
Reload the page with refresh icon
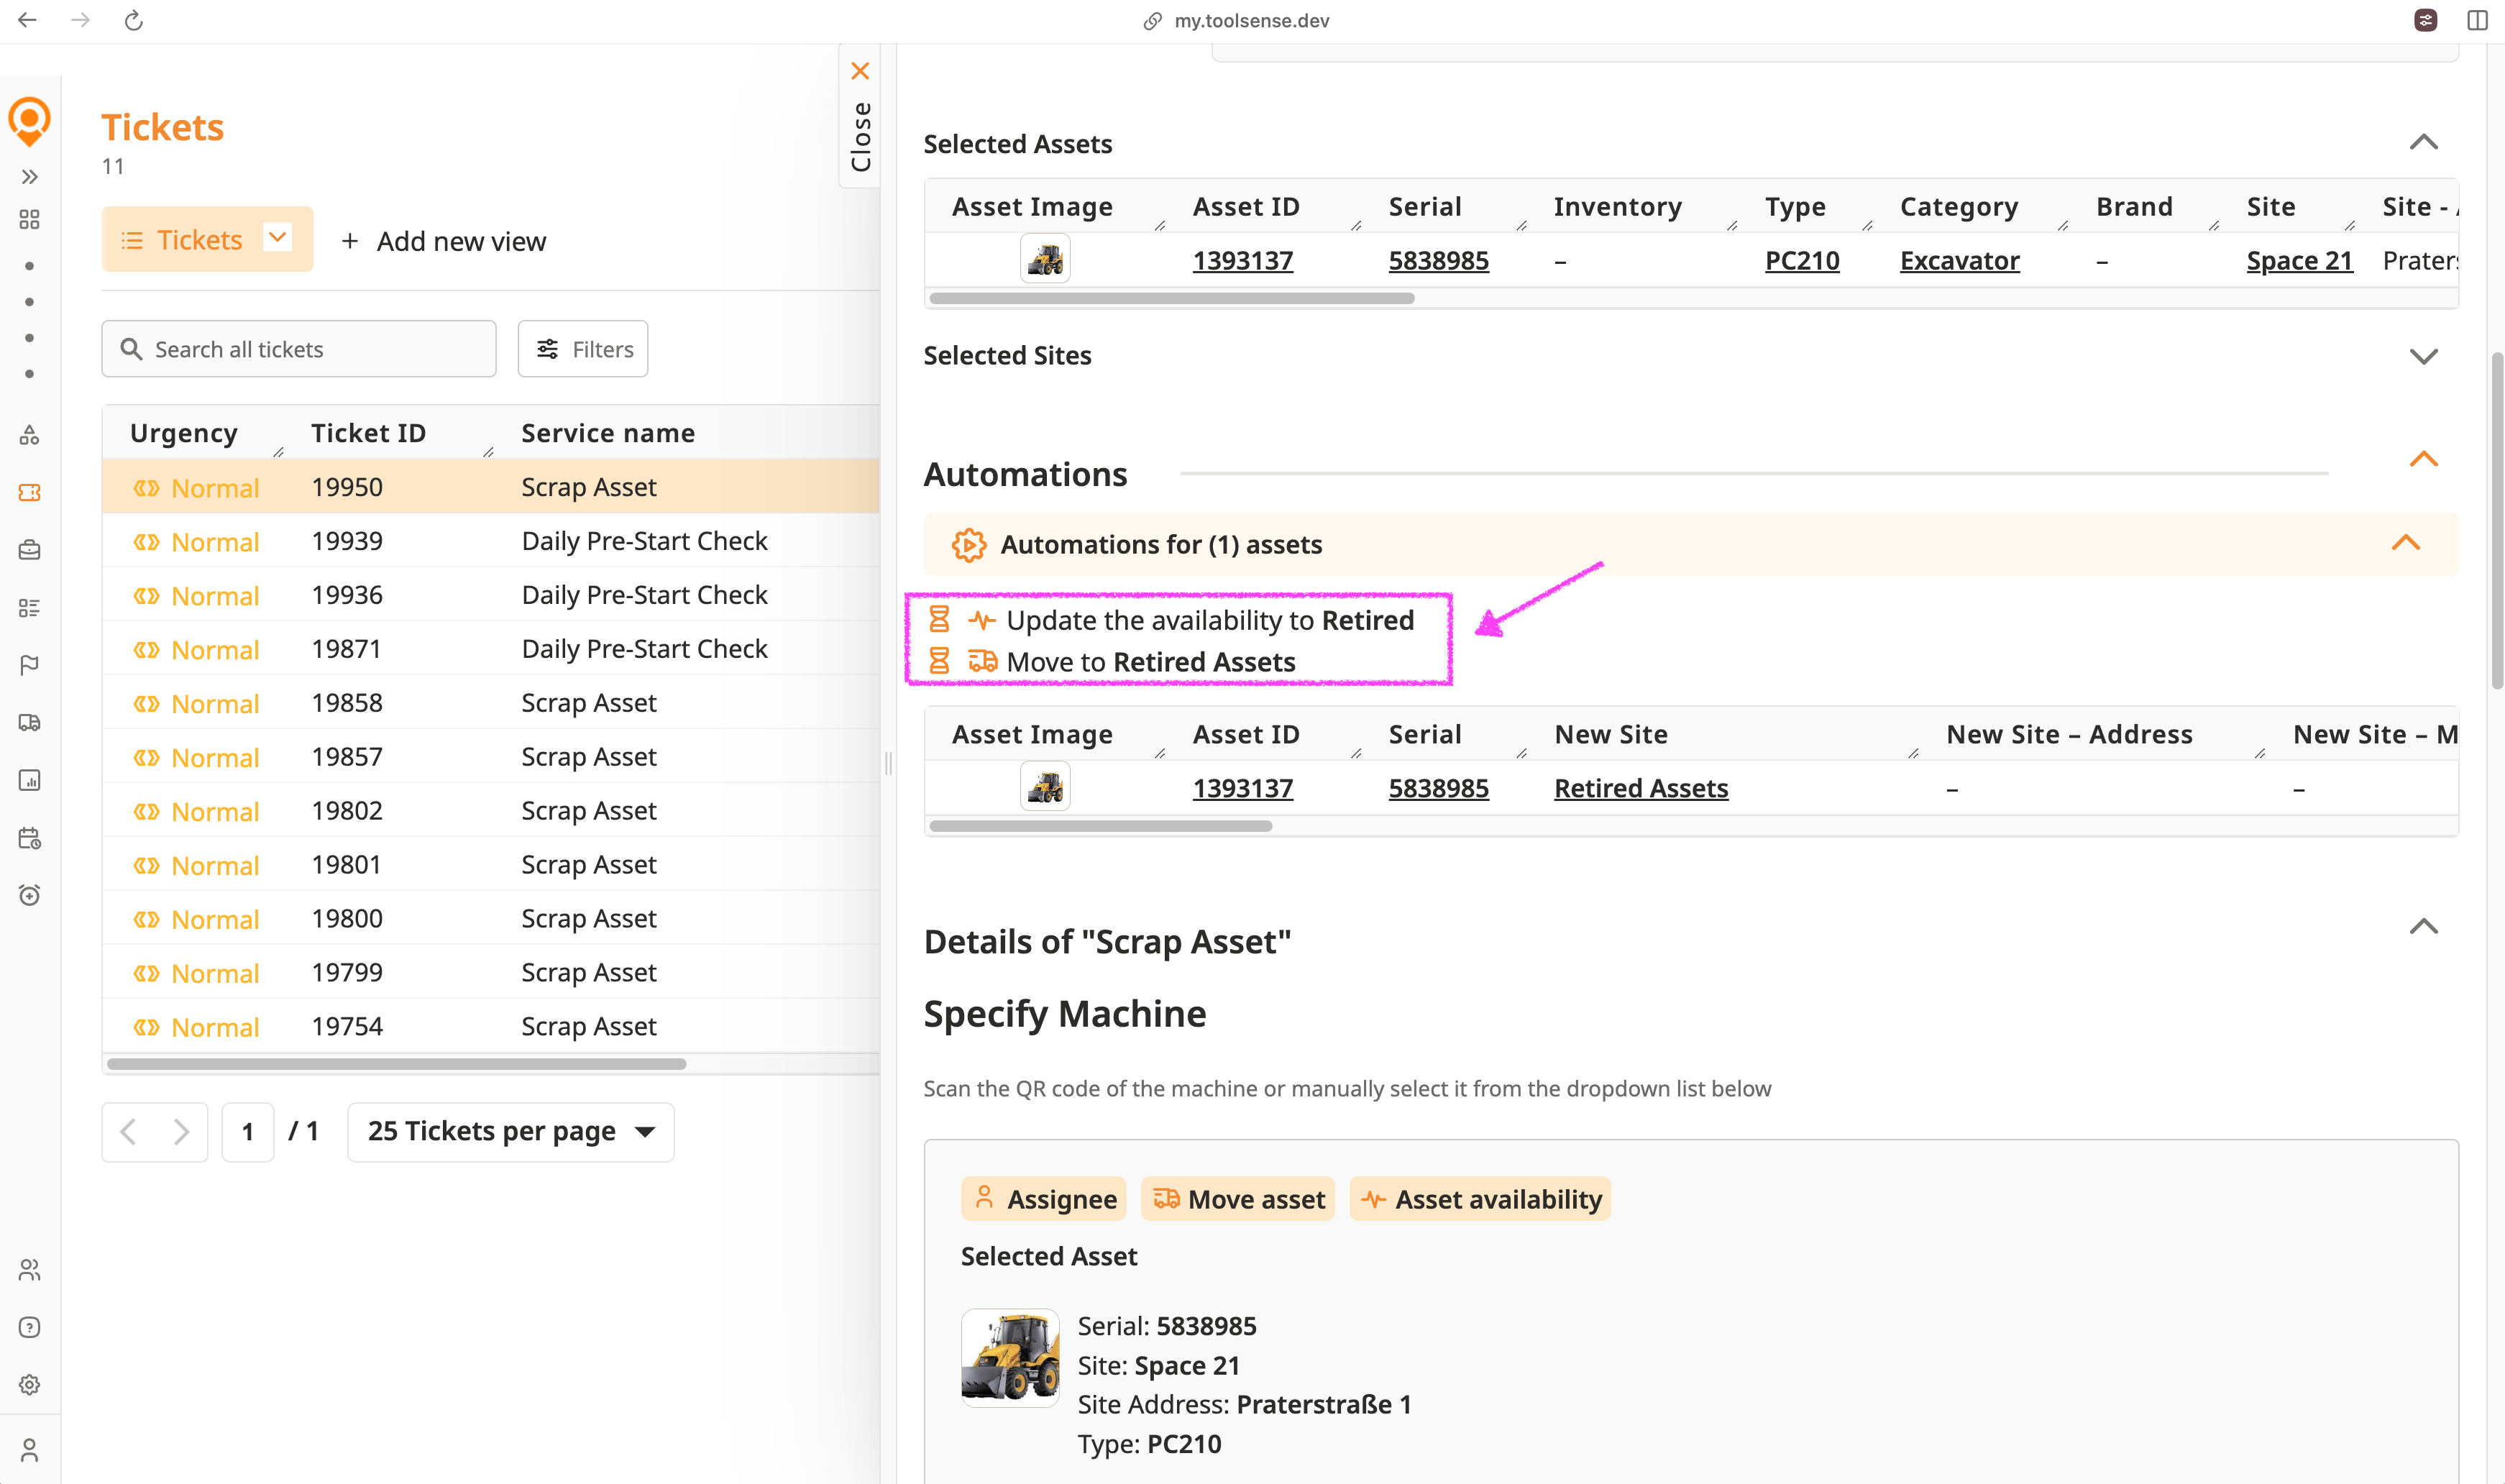tap(134, 21)
